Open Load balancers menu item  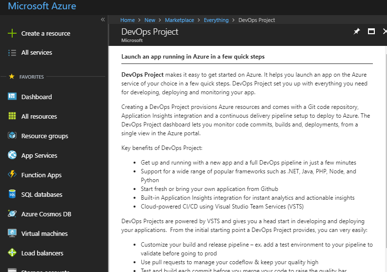pos(42,253)
